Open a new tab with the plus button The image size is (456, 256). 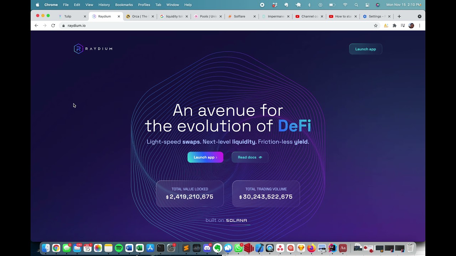[399, 16]
